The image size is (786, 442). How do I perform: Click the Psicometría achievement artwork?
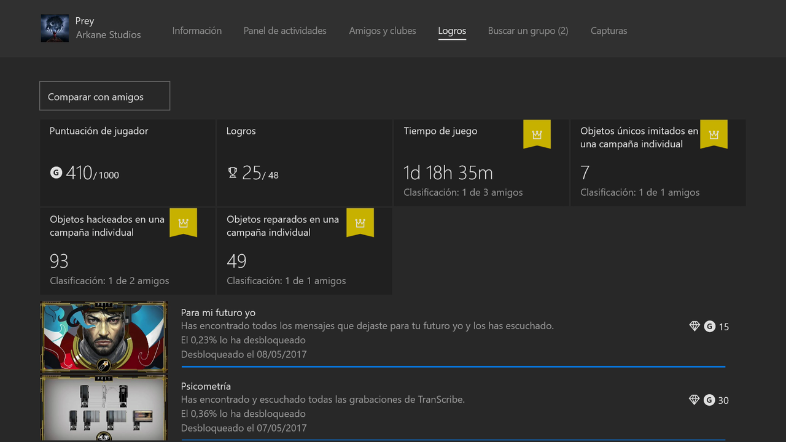(x=104, y=408)
